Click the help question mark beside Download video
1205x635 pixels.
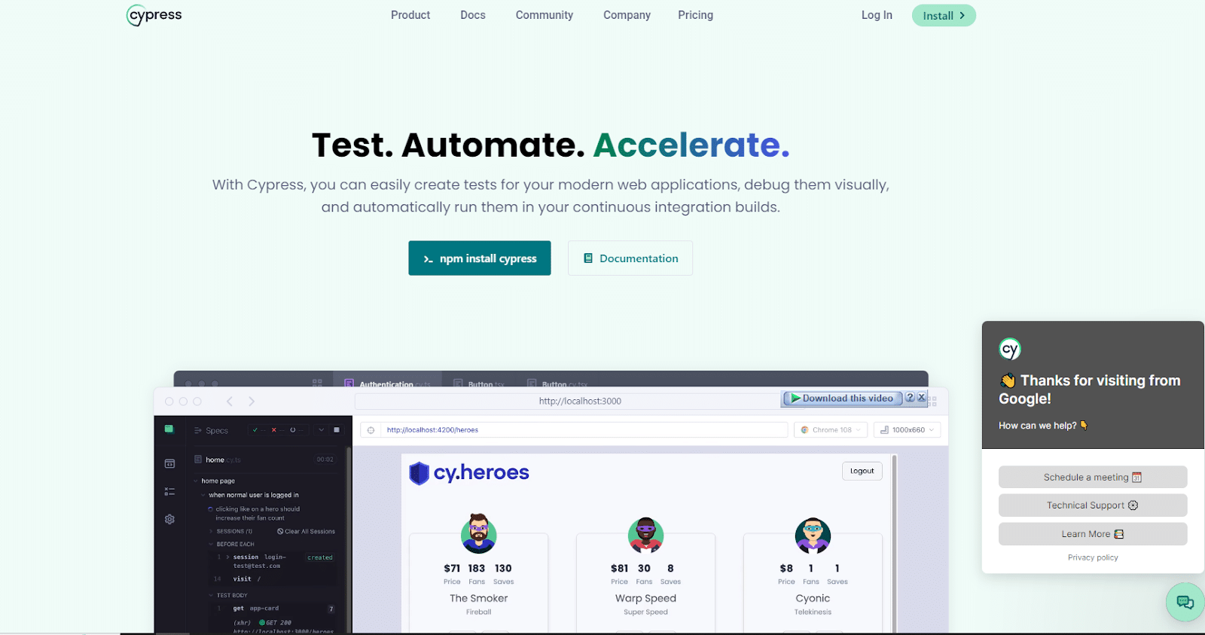click(x=910, y=398)
